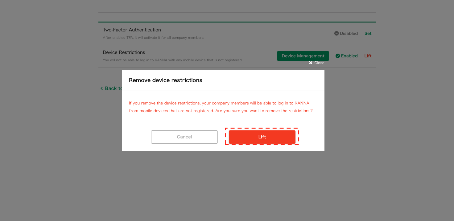Click the gray circle Disabled status icon

[336, 33]
